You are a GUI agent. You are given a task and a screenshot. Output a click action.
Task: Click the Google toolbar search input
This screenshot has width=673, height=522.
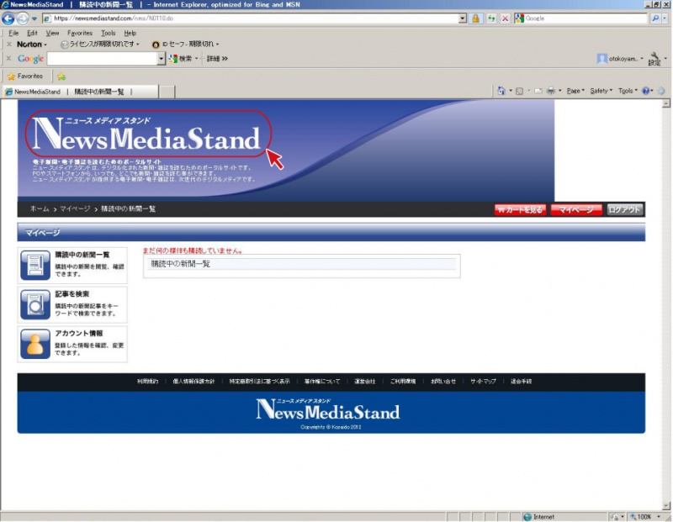(x=103, y=59)
